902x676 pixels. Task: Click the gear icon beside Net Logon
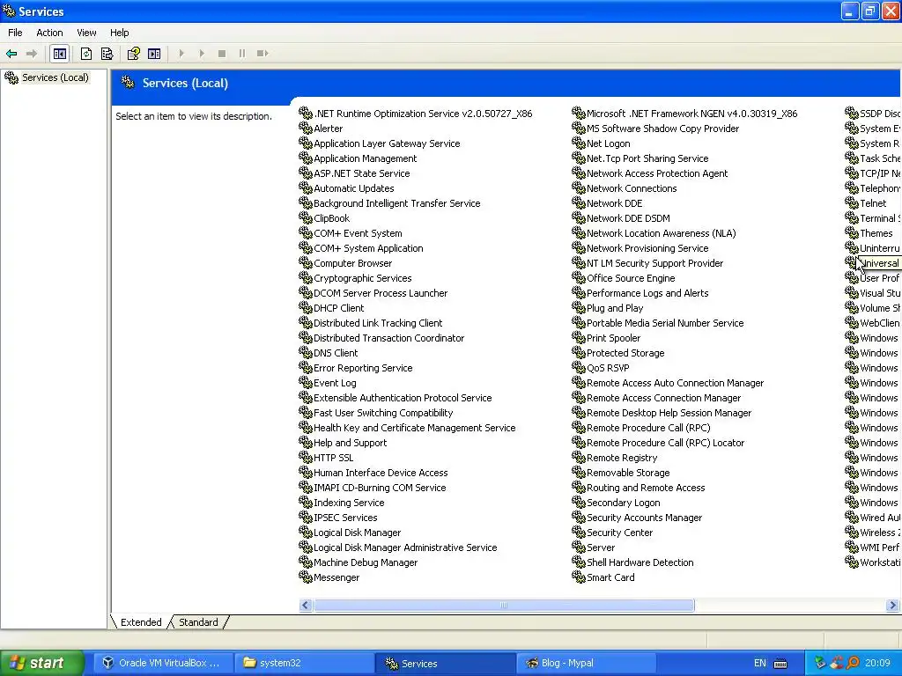click(579, 143)
